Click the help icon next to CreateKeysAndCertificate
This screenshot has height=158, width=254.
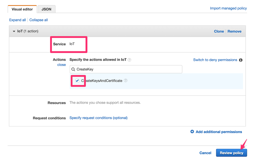coord(126,81)
